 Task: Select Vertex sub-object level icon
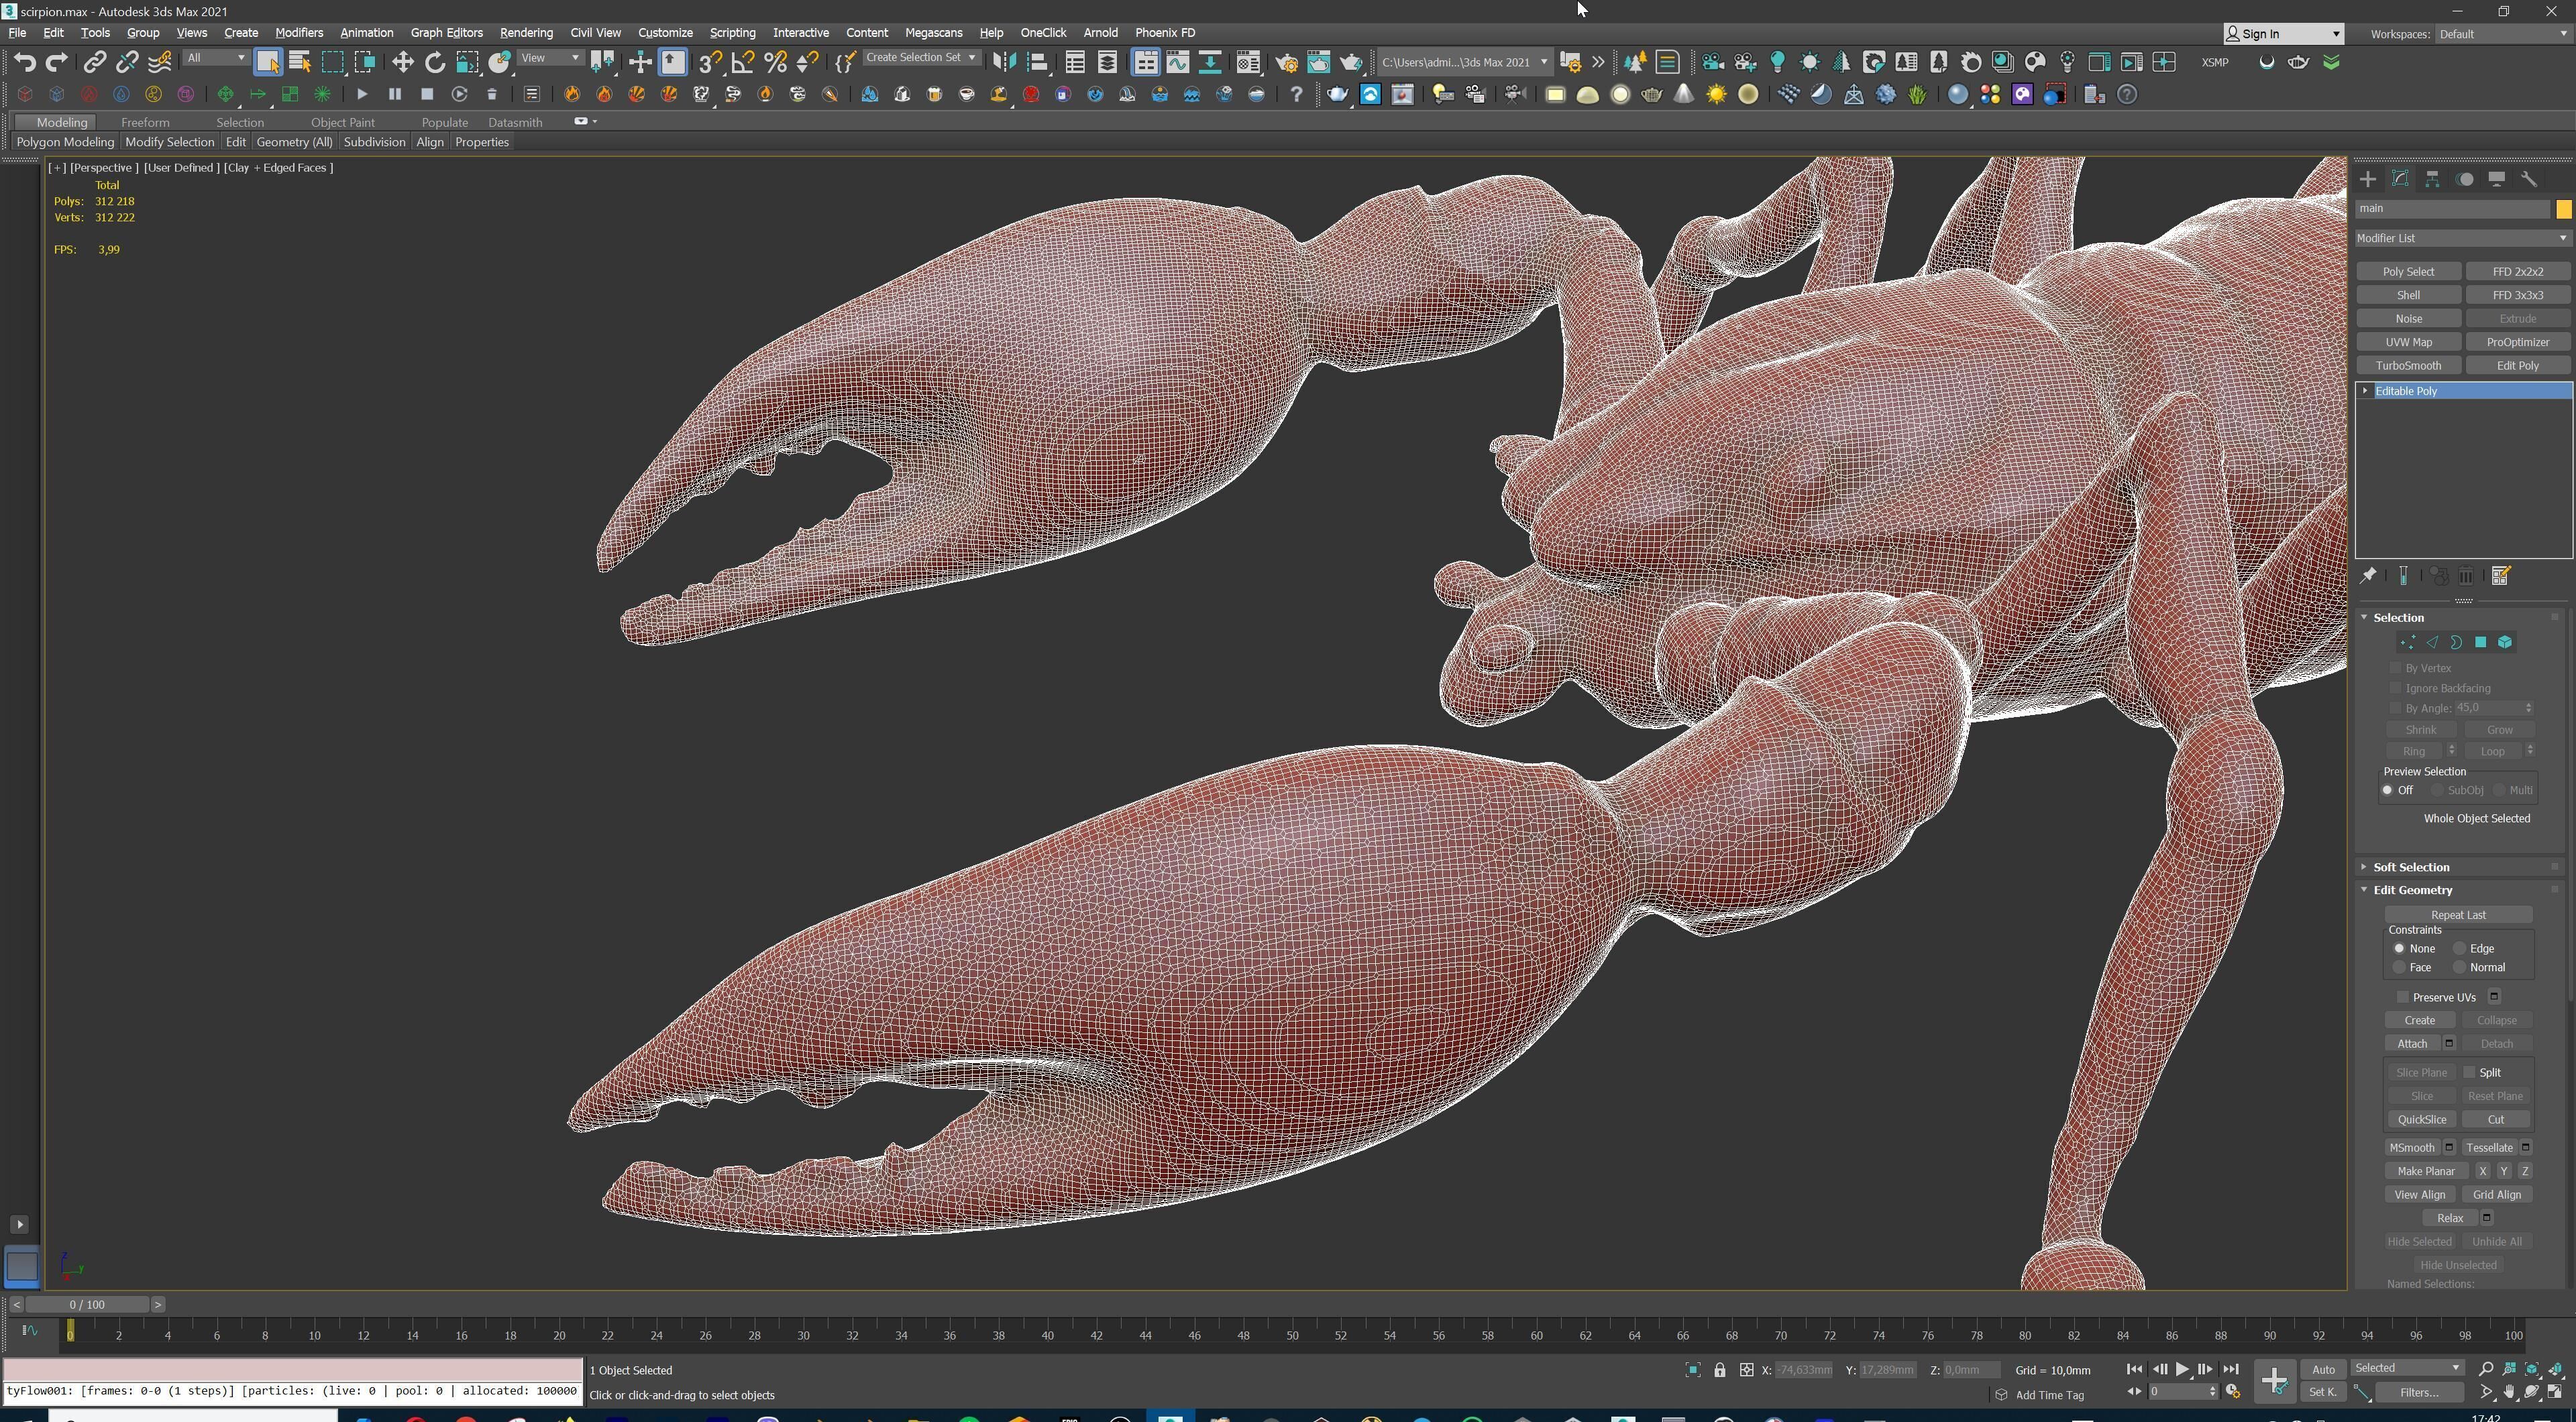click(x=2407, y=642)
